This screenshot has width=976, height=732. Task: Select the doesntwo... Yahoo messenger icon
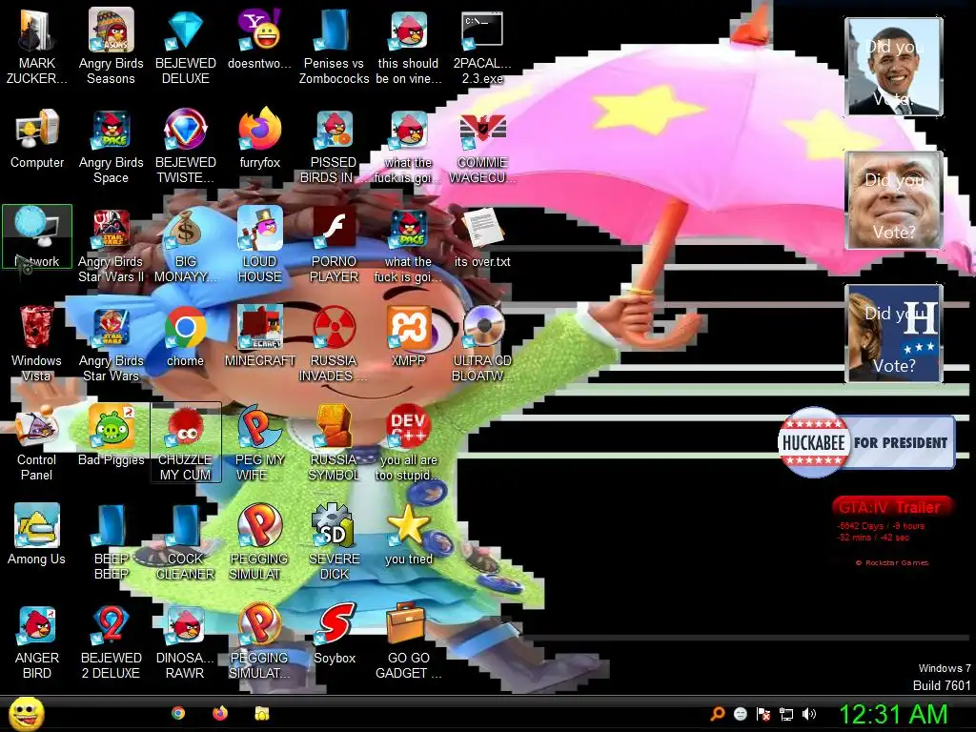tap(259, 38)
